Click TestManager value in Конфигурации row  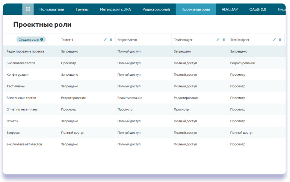[185, 75]
